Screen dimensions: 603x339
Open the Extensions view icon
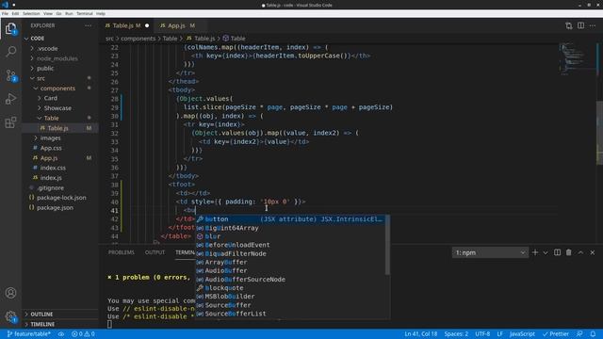coord(10,122)
